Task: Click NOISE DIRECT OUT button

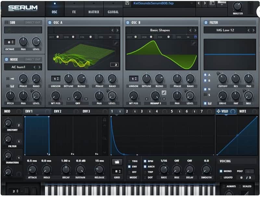Action: (x=33, y=59)
